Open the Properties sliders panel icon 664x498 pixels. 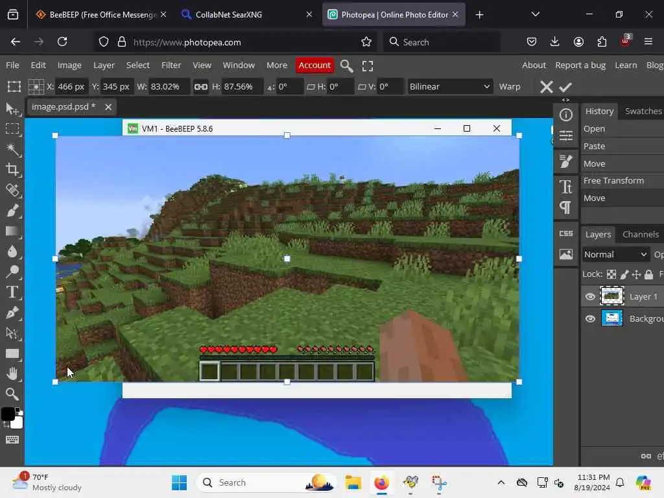pos(565,136)
